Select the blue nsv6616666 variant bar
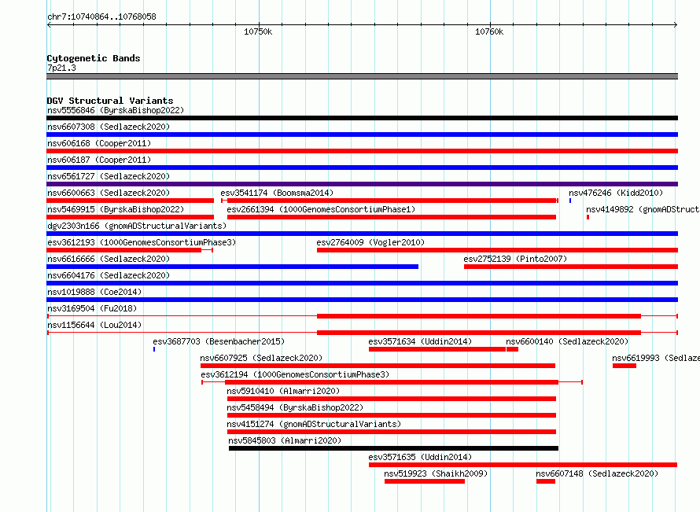 232,267
